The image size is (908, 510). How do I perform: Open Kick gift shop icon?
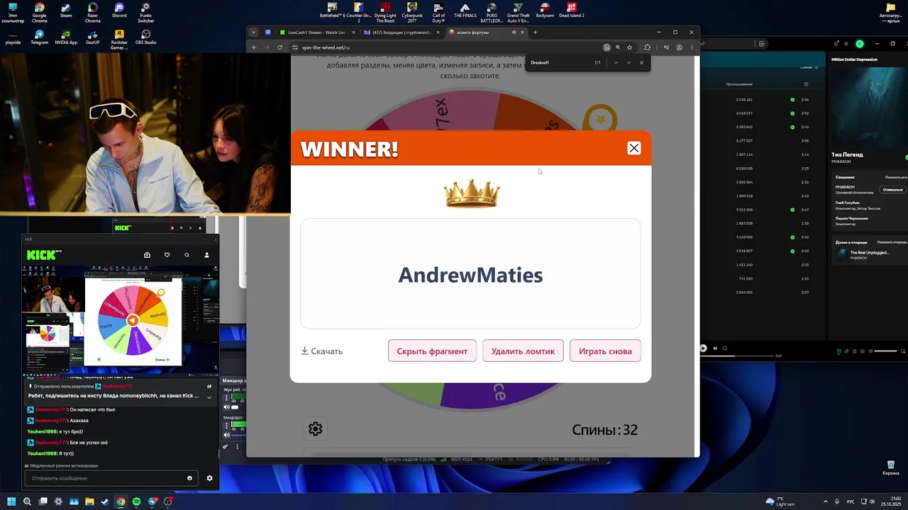click(147, 255)
